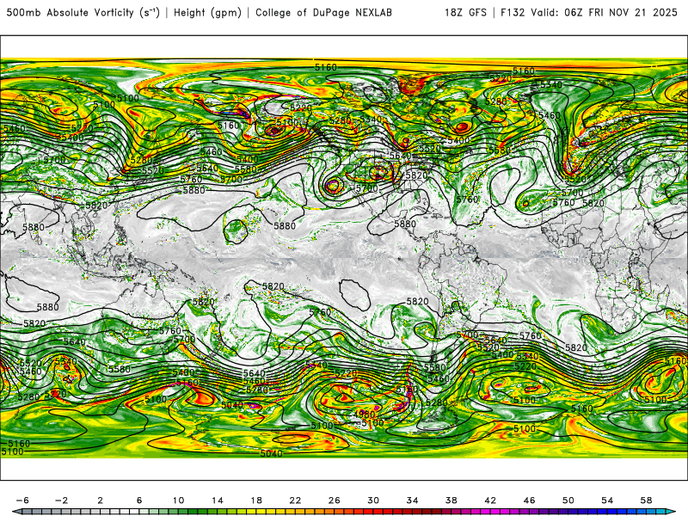Click the "54" colorbar scale value
The width and height of the screenshot is (688, 516).
[x=607, y=501]
